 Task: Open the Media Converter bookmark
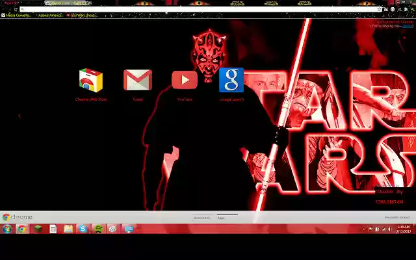(x=16, y=16)
